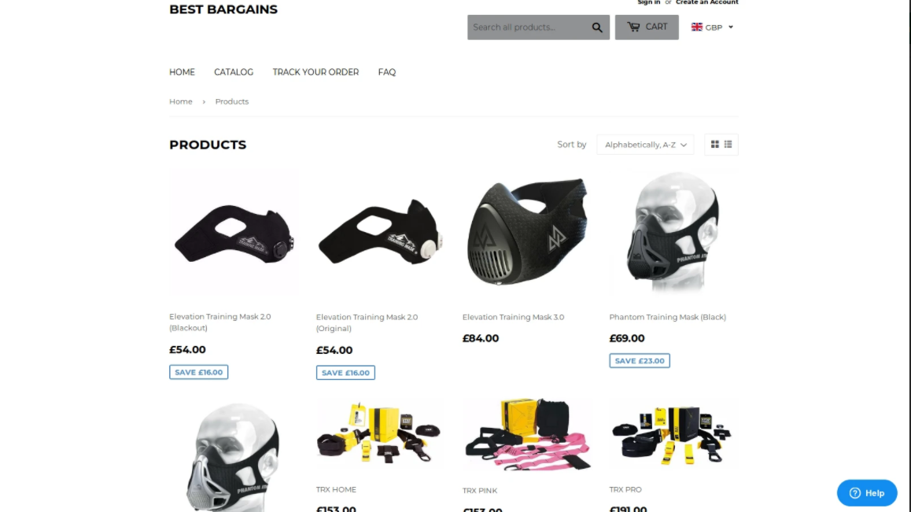Open the FAQ menu item

coord(387,72)
